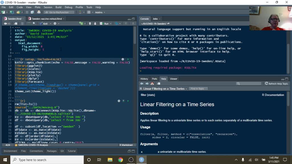Image resolution: width=292 pixels, height=164 pixels.
Task: Open the version control Git toolbar icon
Action: [x=80, y=12]
